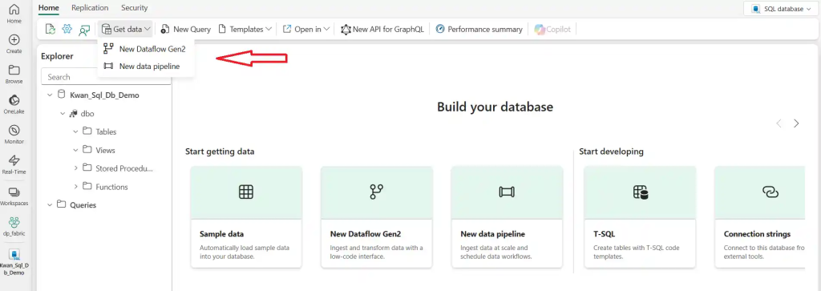Open Monitor in the sidebar
Image resolution: width=821 pixels, height=291 pixels.
point(14,135)
